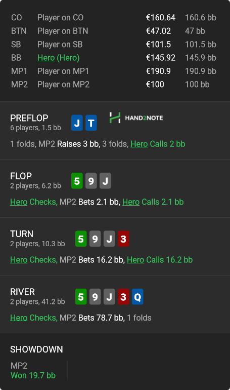
Task: Click the blue T hole card
Action: 91,123
